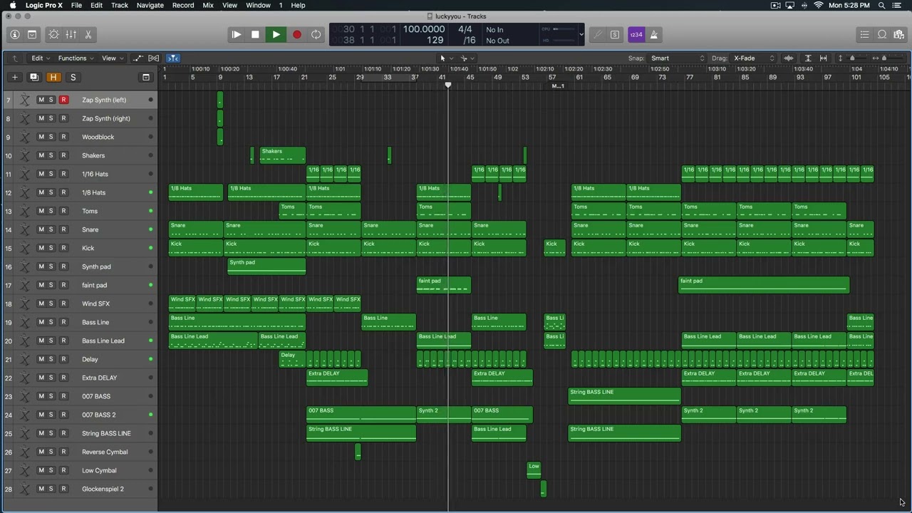Show Smart Controls with the dial icon

(53, 34)
